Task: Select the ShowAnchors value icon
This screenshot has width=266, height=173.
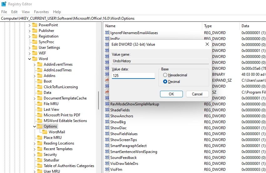Action: click(x=107, y=116)
